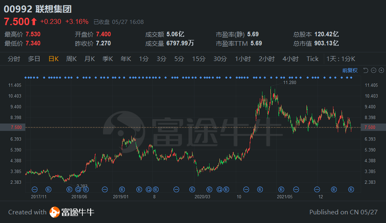The width and height of the screenshot is (386, 223).
Task: Switch to the 多日 multi-day tab
Action: [34, 59]
